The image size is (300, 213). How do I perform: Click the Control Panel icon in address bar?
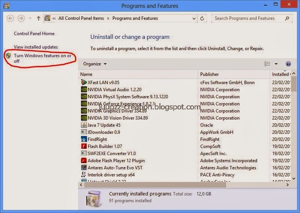coord(47,18)
